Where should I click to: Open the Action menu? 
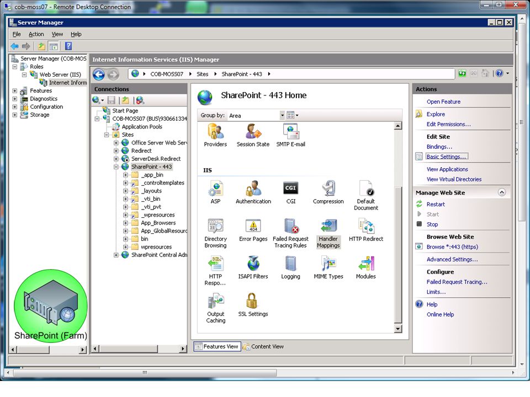point(36,34)
